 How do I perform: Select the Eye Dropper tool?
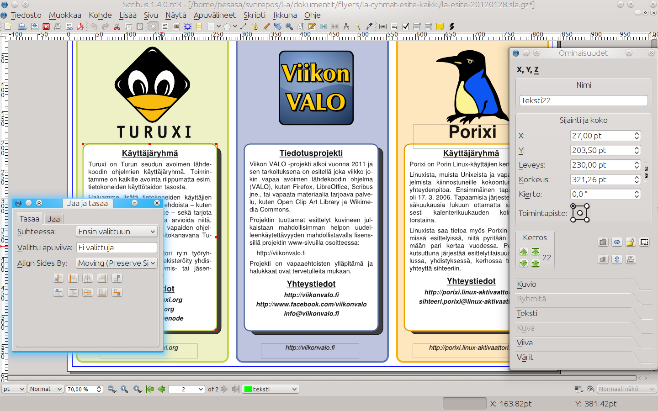click(369, 26)
